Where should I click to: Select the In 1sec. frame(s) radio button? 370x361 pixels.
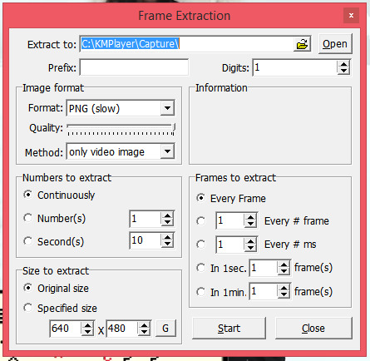[x=201, y=268]
